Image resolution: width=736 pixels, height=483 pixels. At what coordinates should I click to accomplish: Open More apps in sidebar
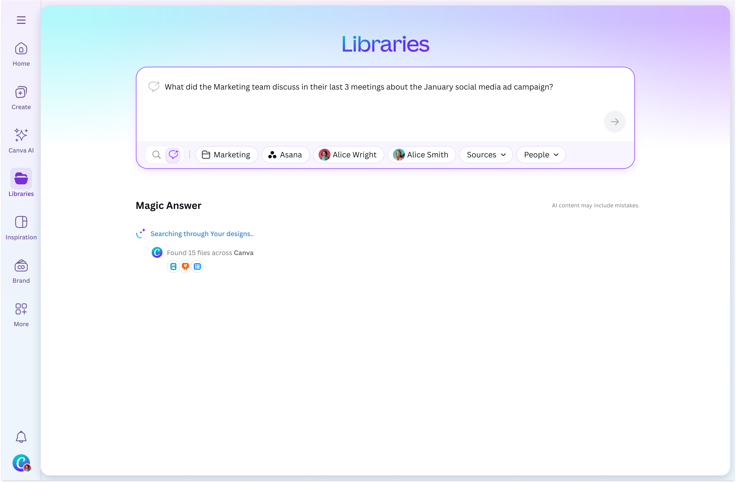click(21, 314)
